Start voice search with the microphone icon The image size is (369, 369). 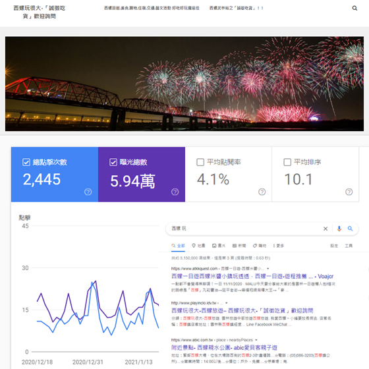(339, 229)
